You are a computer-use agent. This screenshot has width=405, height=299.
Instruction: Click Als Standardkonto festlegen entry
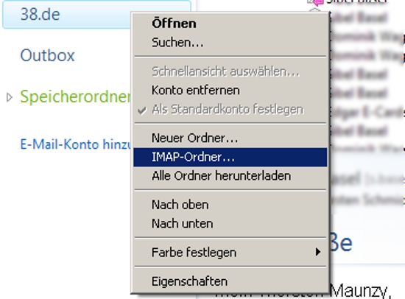coord(230,110)
